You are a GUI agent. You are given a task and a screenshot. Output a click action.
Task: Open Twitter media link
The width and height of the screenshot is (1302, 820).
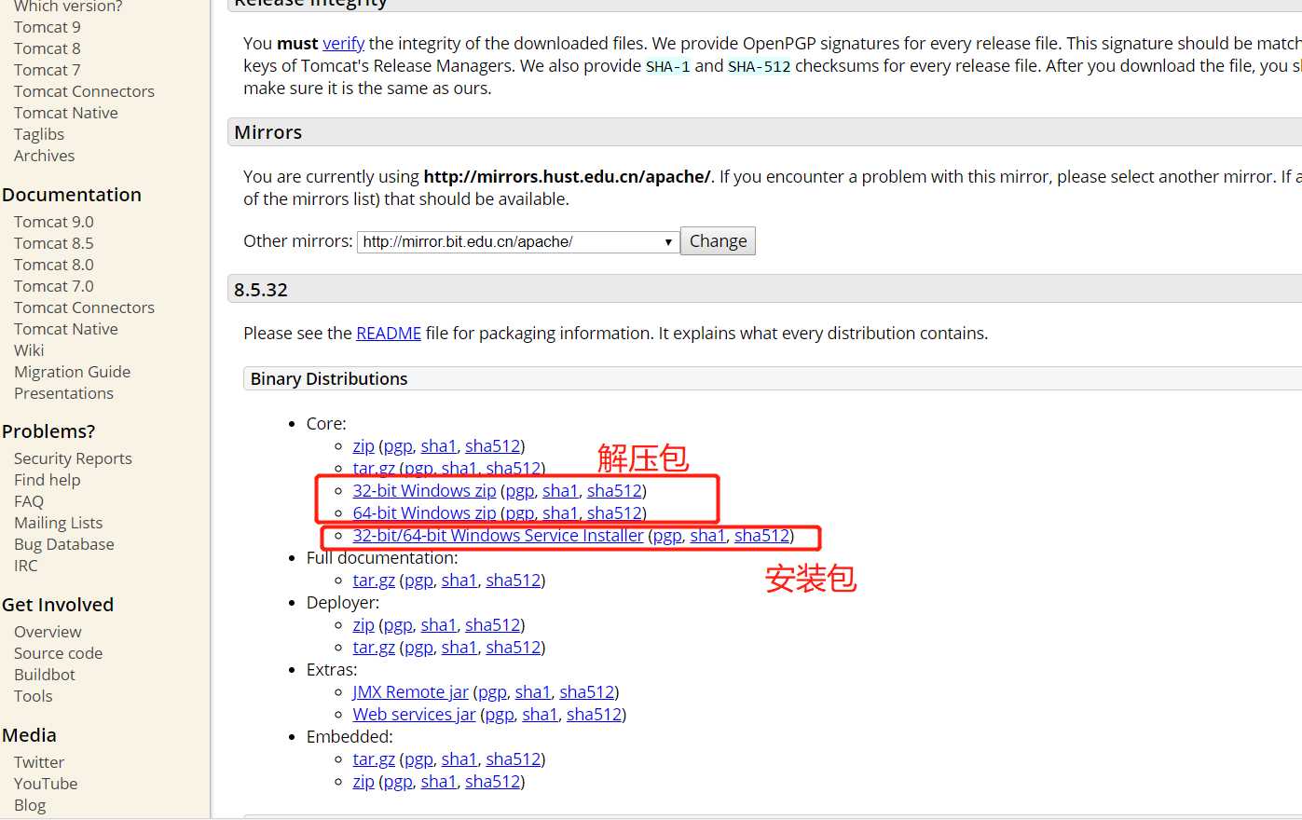coord(39,762)
